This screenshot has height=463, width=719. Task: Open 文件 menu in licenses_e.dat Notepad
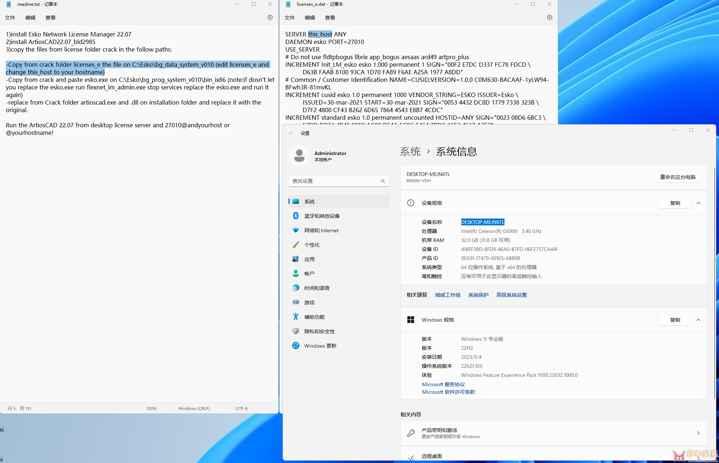[x=290, y=18]
